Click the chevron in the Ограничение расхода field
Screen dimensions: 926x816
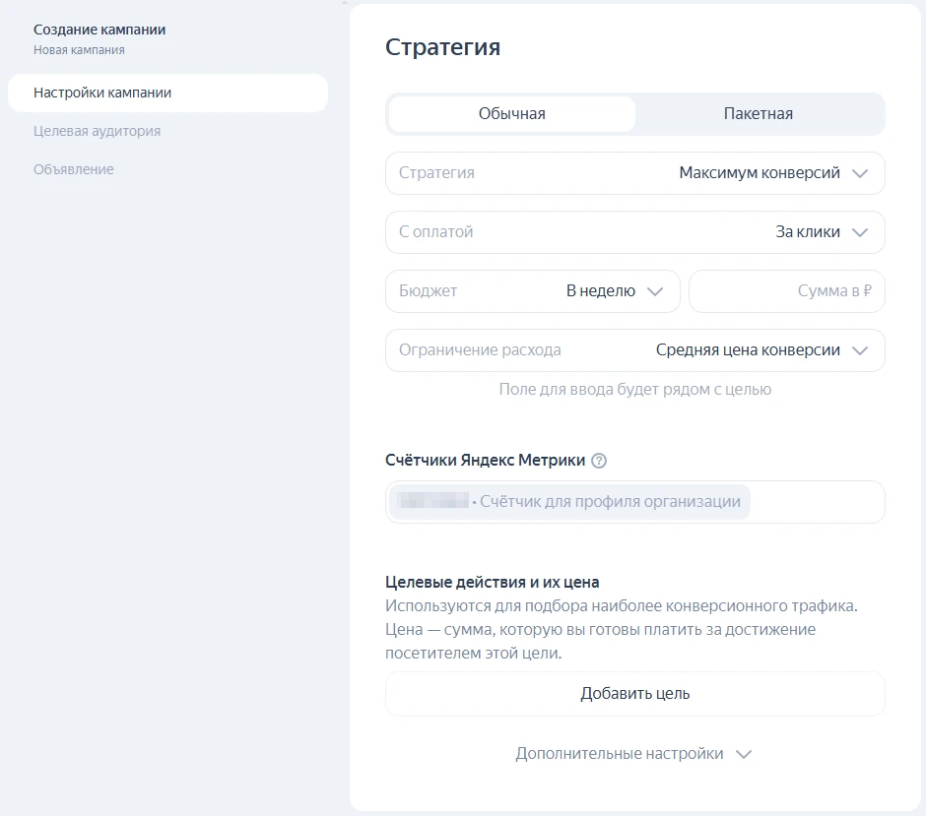[859, 350]
